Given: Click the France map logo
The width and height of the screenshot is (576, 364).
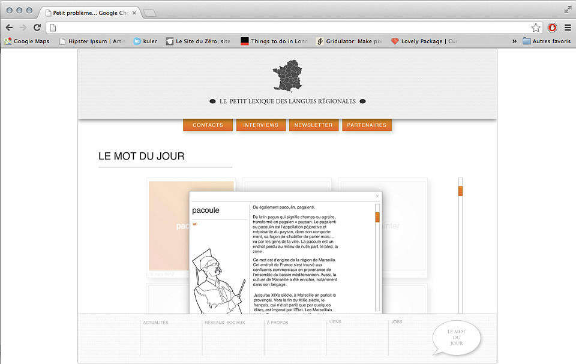Looking at the screenshot, I should pyautogui.click(x=287, y=76).
